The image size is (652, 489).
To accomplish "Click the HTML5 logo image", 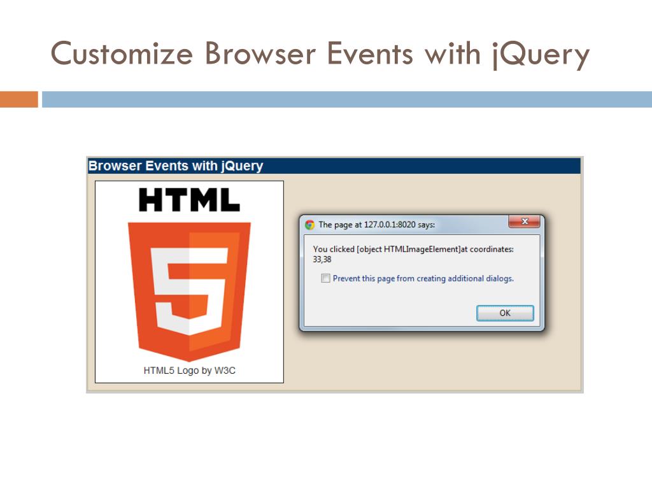I will (x=189, y=274).
